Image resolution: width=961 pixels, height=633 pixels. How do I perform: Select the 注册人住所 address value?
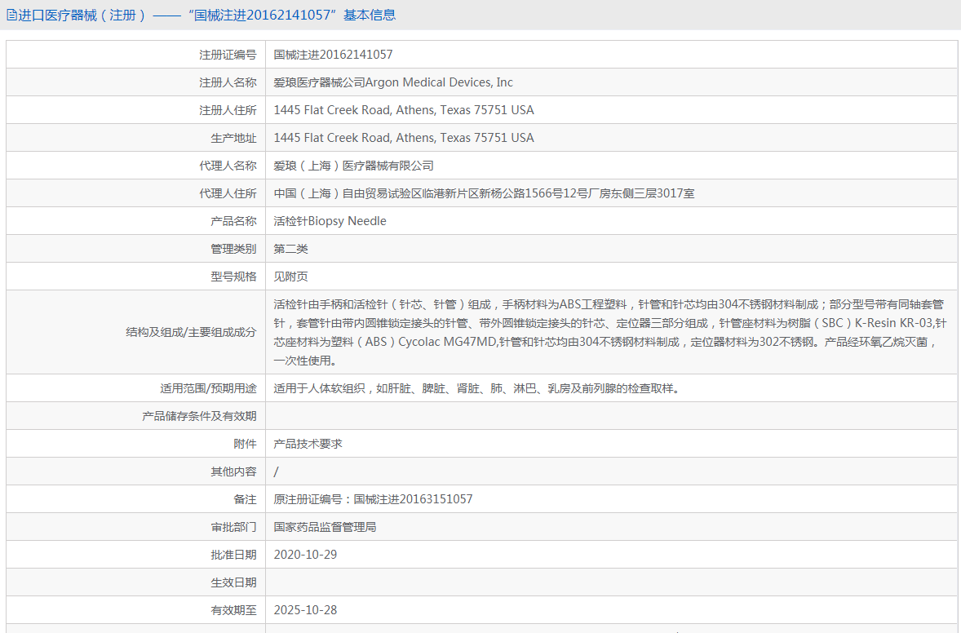403,110
